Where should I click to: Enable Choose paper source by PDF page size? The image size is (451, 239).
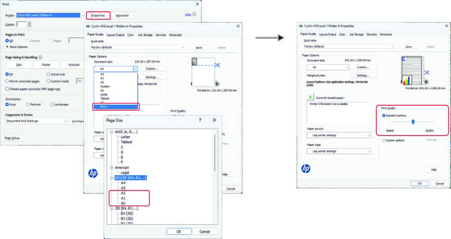(7, 89)
